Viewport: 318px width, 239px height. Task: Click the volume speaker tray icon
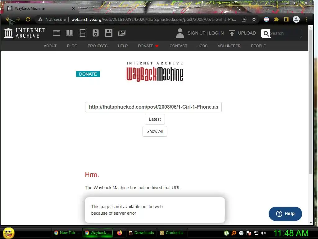click(263, 233)
